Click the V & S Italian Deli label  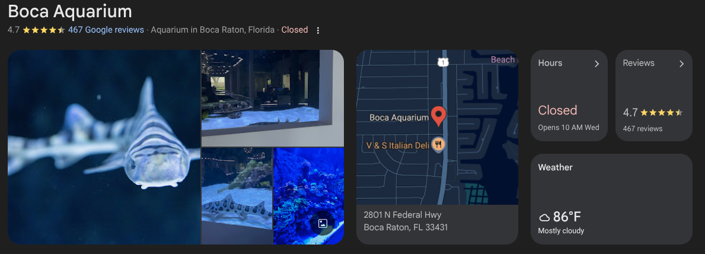pyautogui.click(x=397, y=145)
